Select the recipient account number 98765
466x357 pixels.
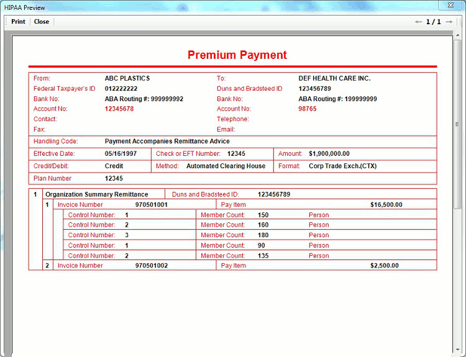pos(307,109)
